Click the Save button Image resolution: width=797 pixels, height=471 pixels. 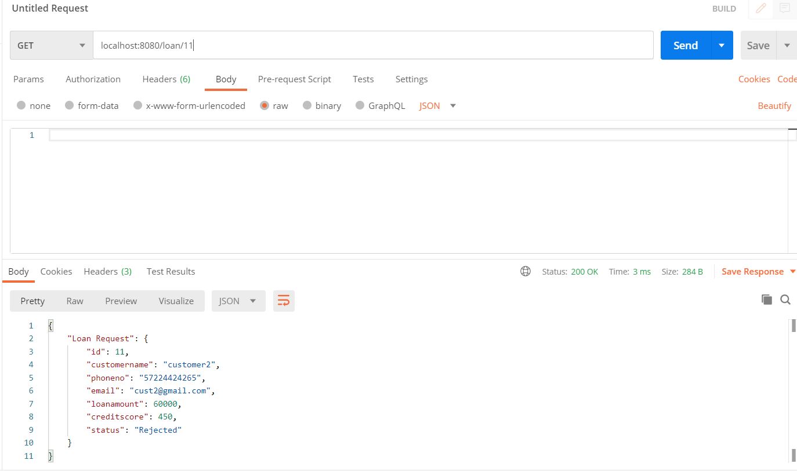pyautogui.click(x=758, y=45)
